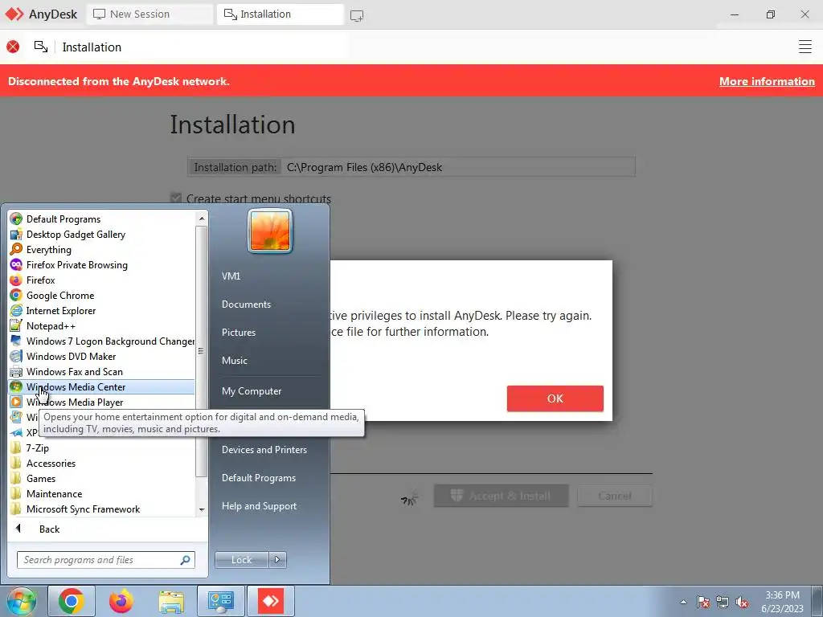Toggle Create start menu shortcuts checkbox
The height and width of the screenshot is (617, 823).
tap(176, 198)
